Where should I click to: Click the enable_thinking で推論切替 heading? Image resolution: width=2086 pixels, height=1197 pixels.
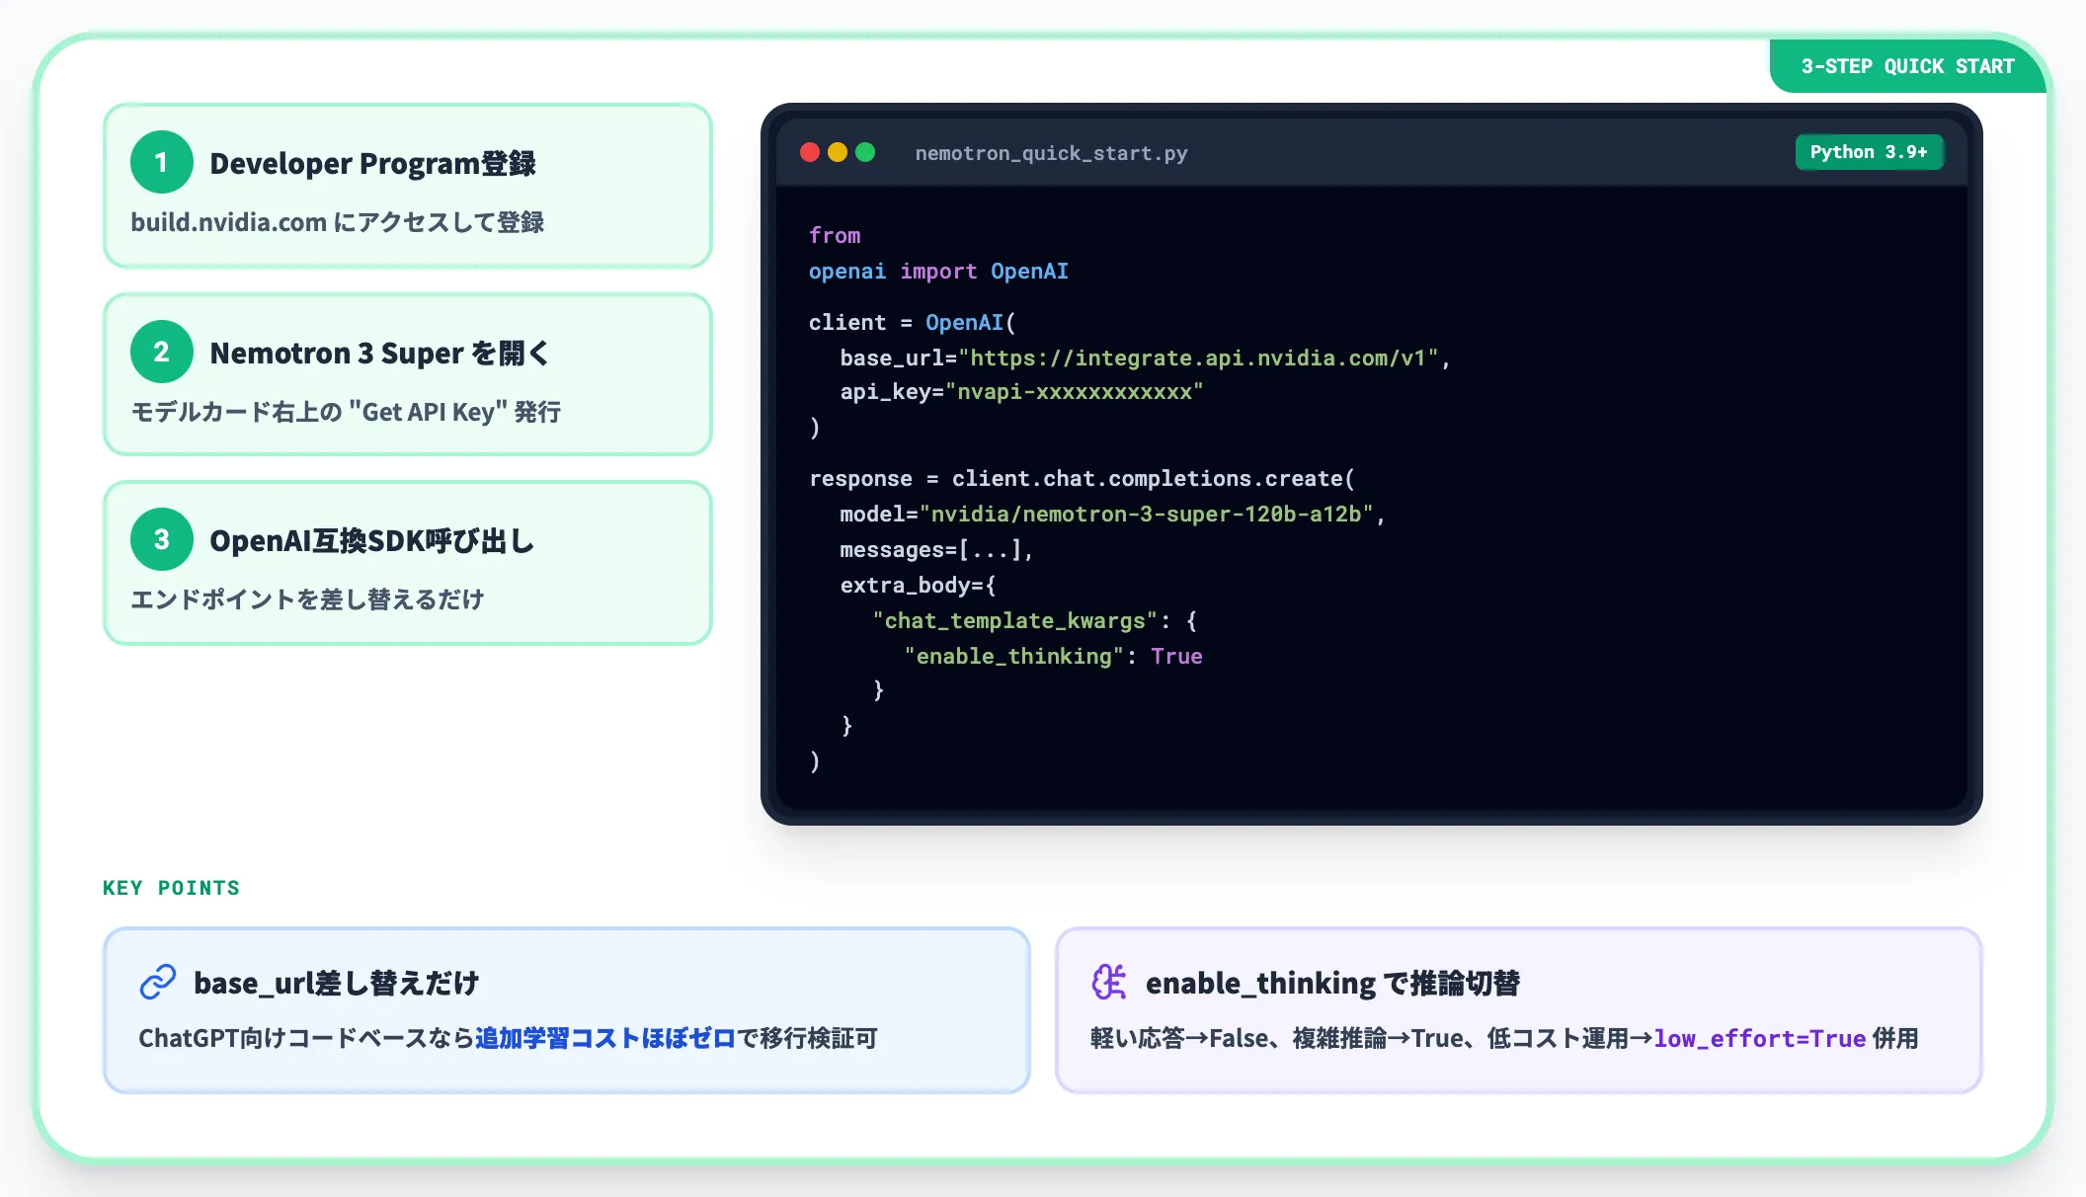click(x=1332, y=983)
